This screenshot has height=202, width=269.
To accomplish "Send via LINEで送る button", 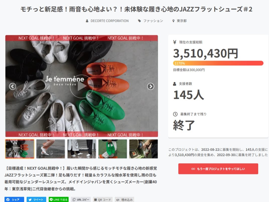I will tap(59, 199).
